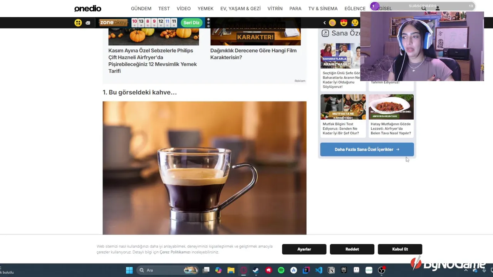Click the vertical three-dots icon after Seri Diz
This screenshot has height=277, width=493.
208,23
